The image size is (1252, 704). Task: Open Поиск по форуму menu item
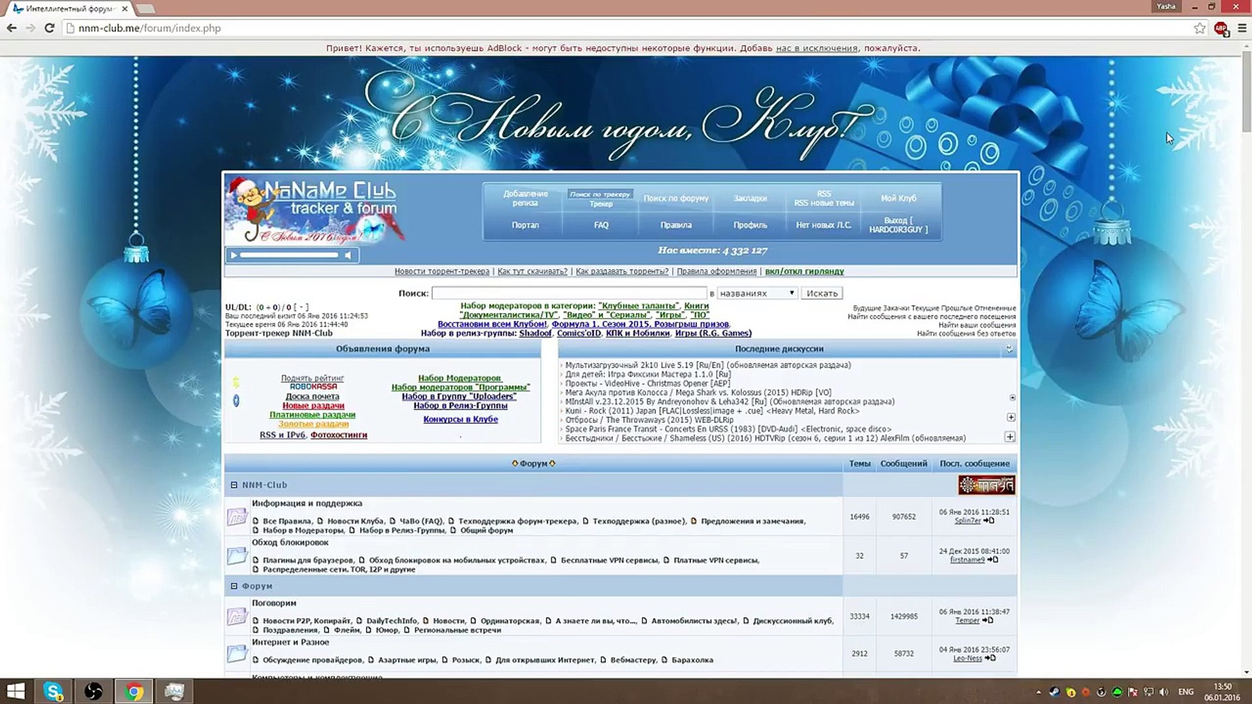click(x=676, y=198)
